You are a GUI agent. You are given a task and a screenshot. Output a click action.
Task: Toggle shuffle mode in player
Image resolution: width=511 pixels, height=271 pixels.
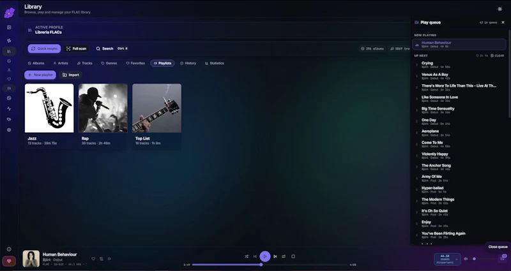pos(247,256)
